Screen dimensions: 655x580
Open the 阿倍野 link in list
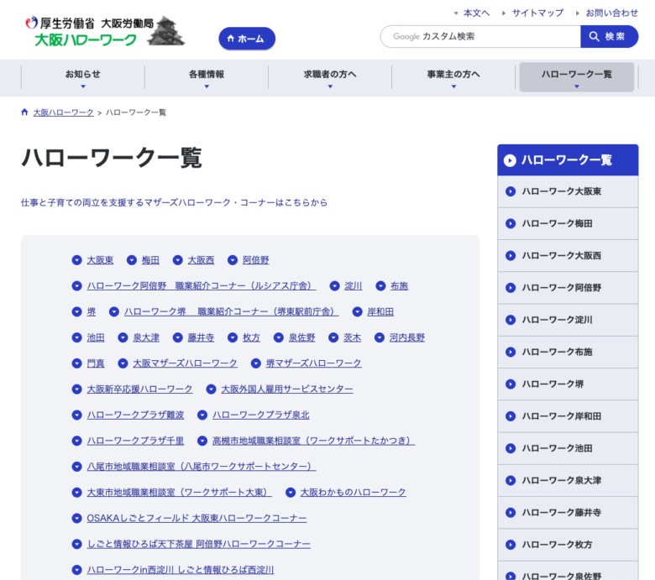(255, 260)
